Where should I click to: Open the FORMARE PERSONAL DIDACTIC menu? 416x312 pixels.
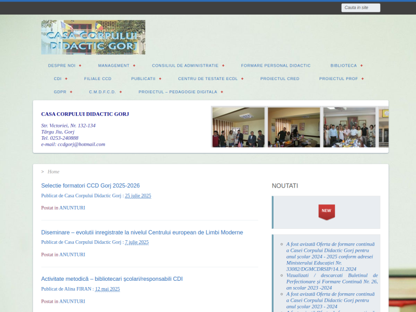coord(276,66)
